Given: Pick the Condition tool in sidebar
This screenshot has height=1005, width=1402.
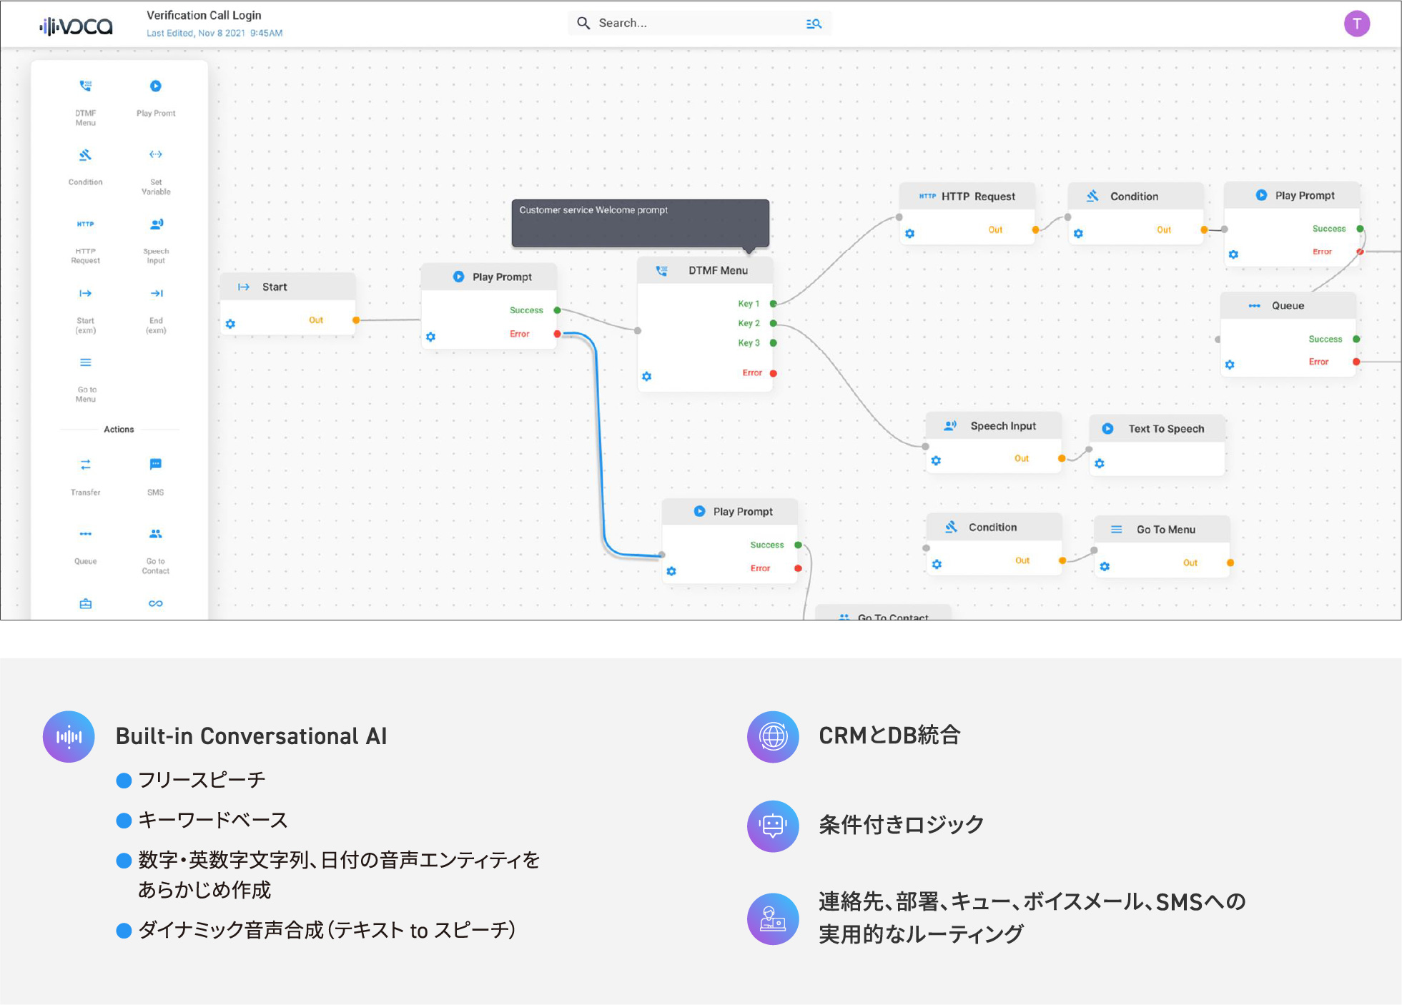Looking at the screenshot, I should [85, 167].
